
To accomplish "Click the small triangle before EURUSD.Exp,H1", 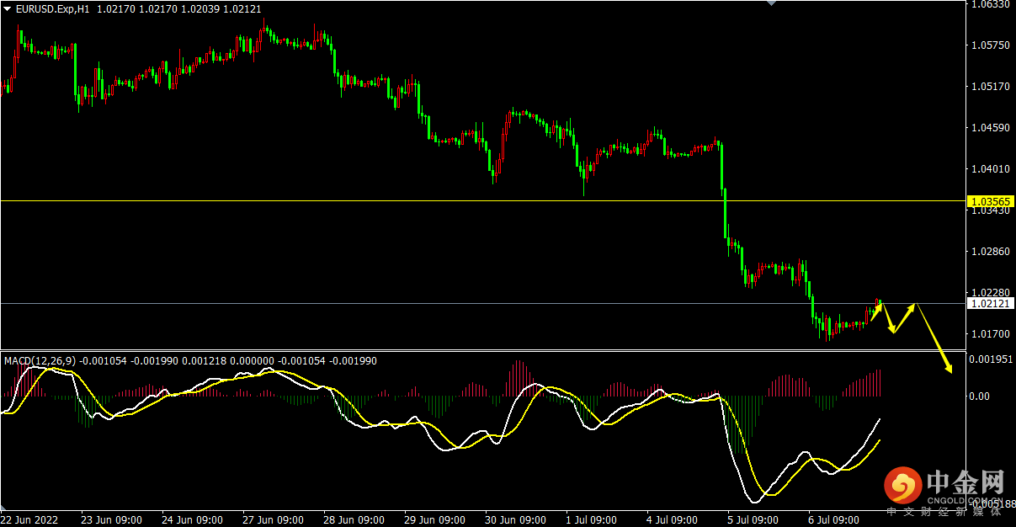I will pos(8,8).
